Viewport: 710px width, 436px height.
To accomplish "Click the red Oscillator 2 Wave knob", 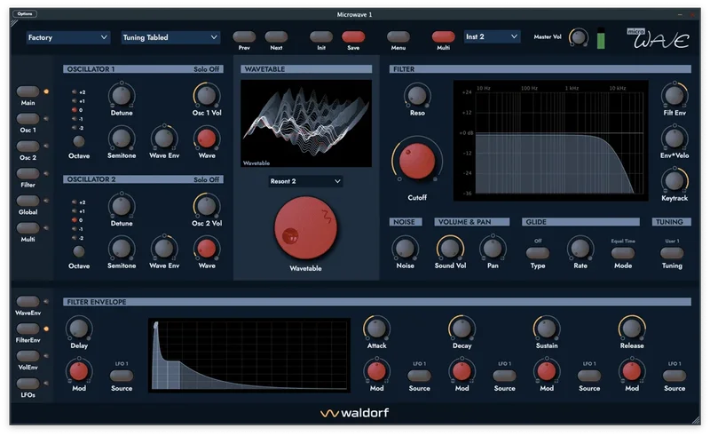I will click(x=207, y=249).
